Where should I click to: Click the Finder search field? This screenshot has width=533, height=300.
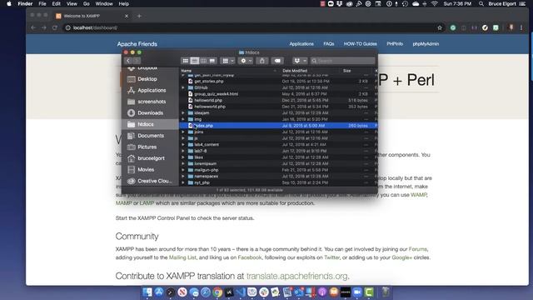(342, 61)
